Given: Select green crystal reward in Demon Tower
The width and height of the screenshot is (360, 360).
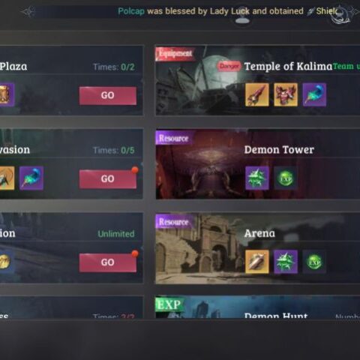Looking at the screenshot, I should coord(257,178).
